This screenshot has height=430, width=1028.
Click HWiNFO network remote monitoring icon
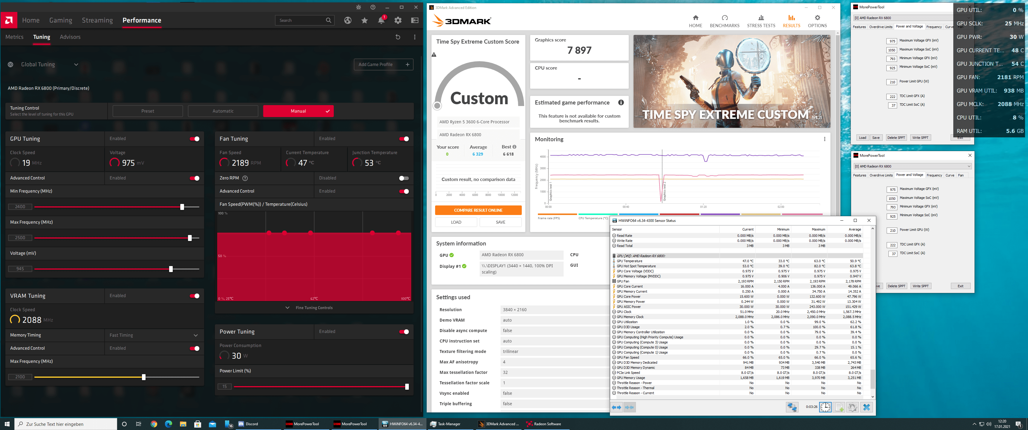click(x=792, y=407)
